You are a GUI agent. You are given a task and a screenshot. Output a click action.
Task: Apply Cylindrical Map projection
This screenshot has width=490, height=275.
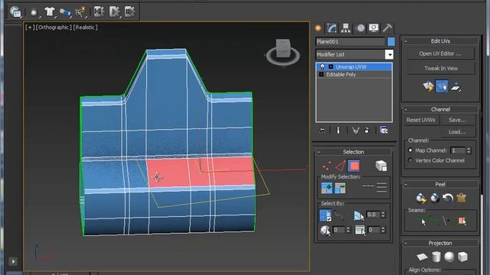436,257
